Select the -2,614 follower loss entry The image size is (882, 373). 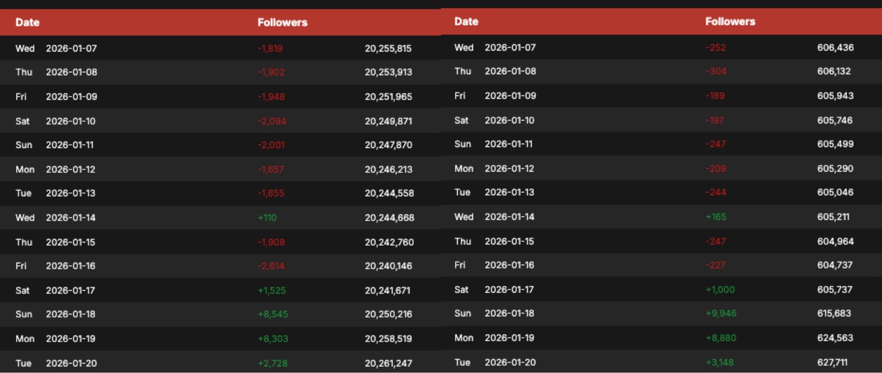pyautogui.click(x=271, y=267)
